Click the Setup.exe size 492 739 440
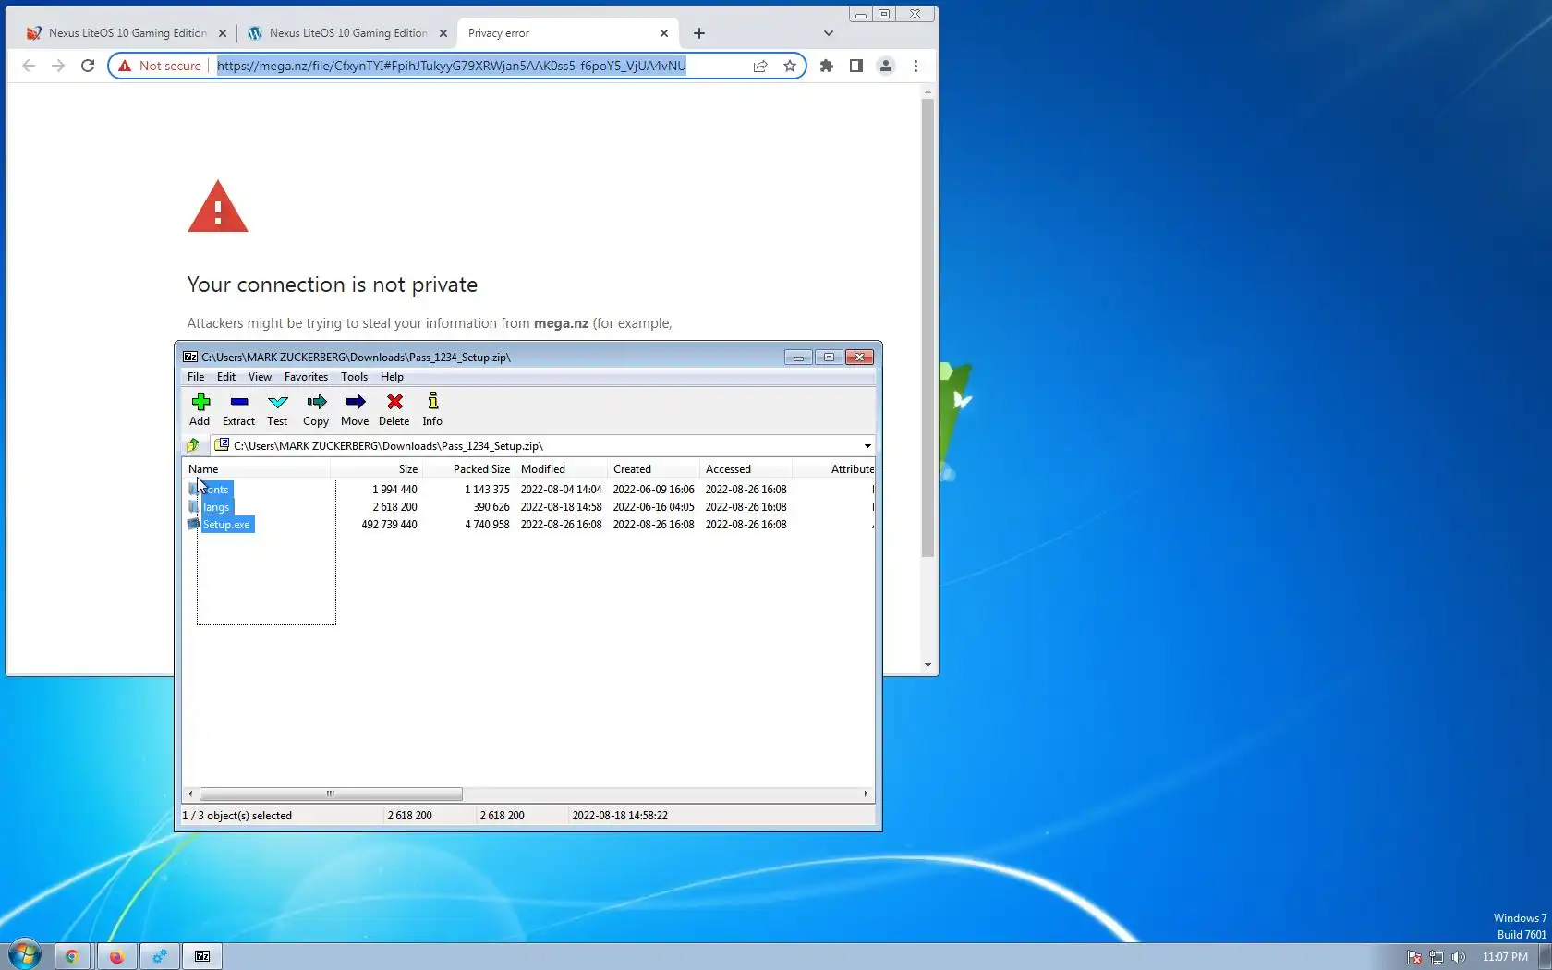Viewport: 1552px width, 970px height. [x=389, y=525]
